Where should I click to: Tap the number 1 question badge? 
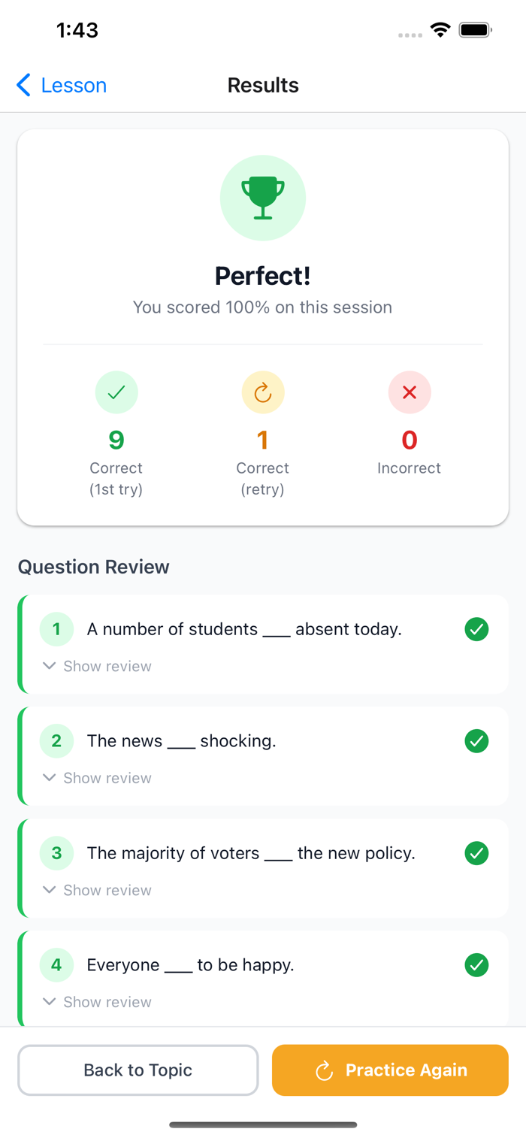pyautogui.click(x=56, y=629)
